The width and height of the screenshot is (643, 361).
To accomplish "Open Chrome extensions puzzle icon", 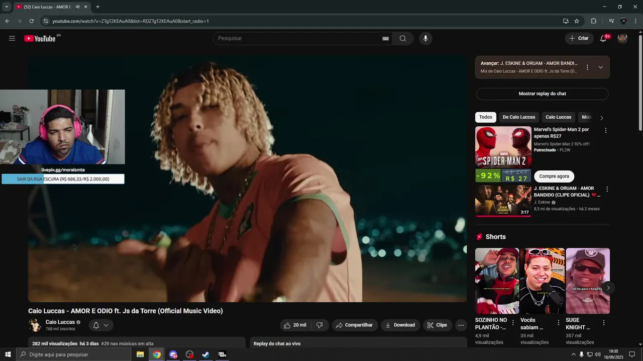I will click(594, 21).
